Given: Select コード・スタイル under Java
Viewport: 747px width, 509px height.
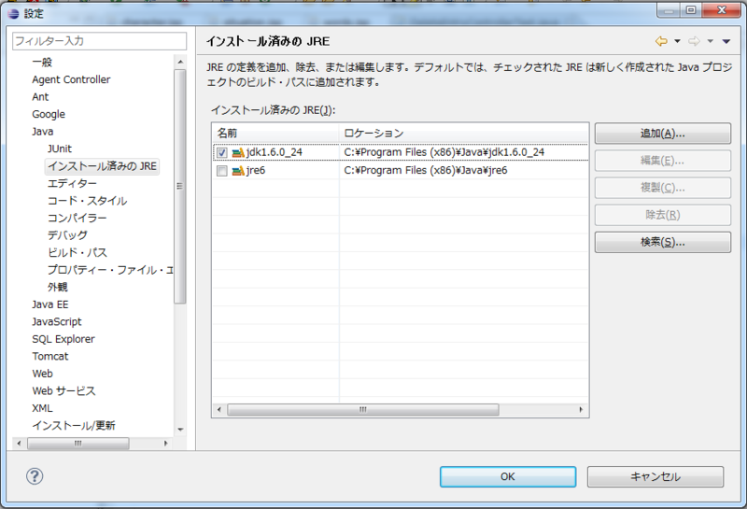Looking at the screenshot, I should point(87,201).
